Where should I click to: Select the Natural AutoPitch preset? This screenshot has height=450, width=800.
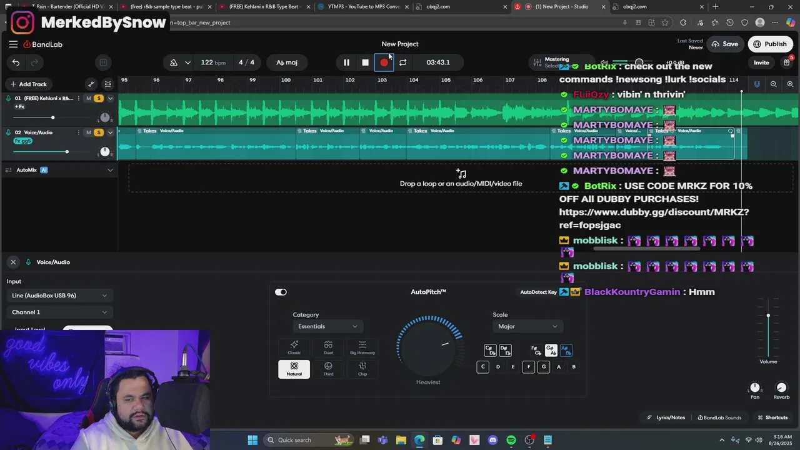(294, 369)
